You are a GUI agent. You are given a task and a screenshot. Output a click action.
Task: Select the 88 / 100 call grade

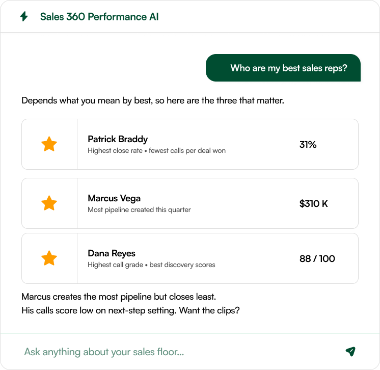317,259
